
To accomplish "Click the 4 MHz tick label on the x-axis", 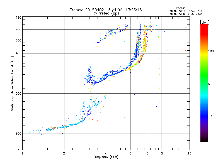I will [x=106, y=153].
